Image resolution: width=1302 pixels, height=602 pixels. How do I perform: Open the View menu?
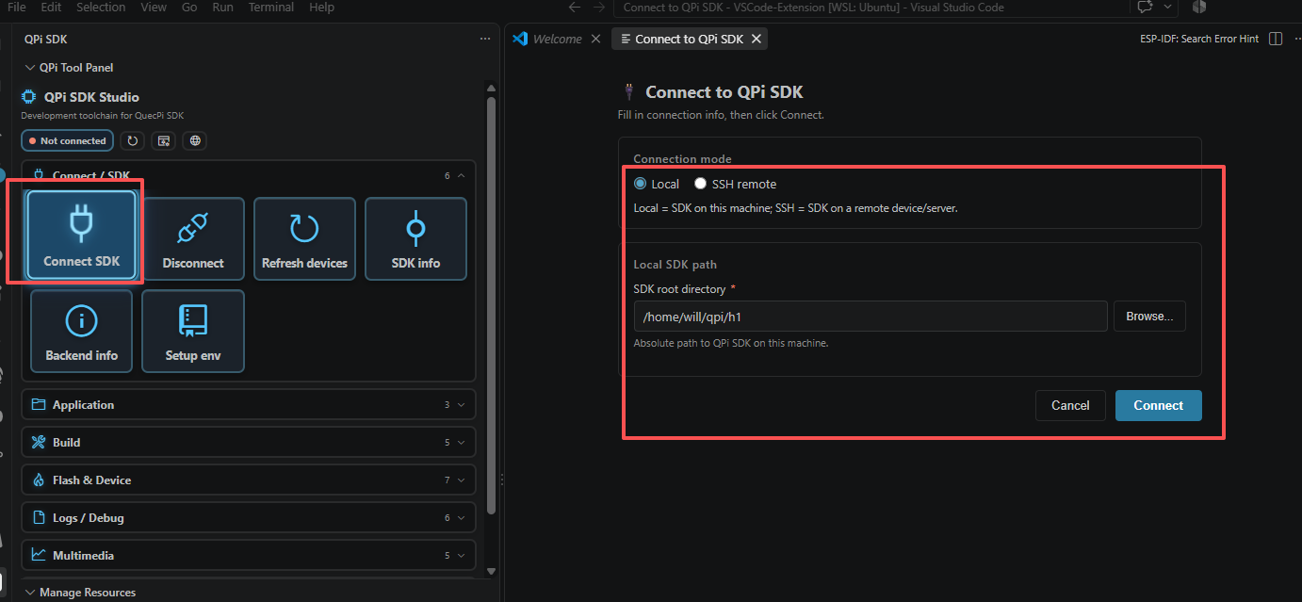pyautogui.click(x=154, y=7)
